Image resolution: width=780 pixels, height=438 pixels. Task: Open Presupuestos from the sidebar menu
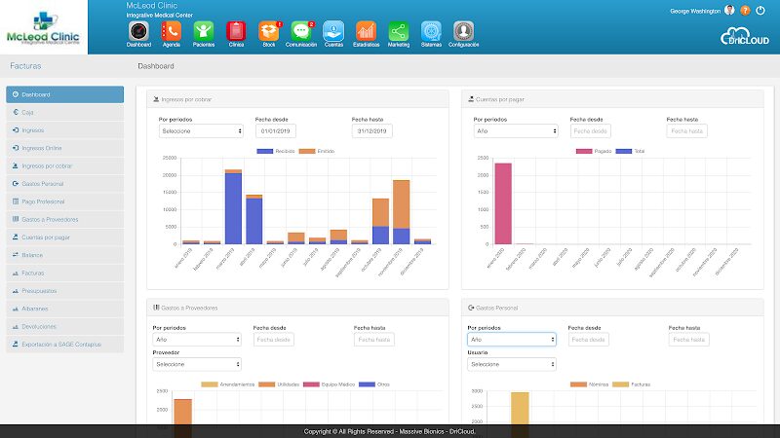(x=64, y=290)
